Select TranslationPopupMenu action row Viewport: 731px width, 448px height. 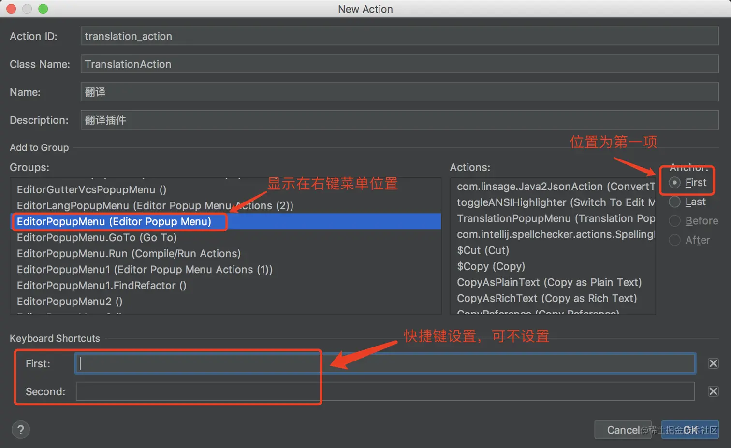coord(553,218)
